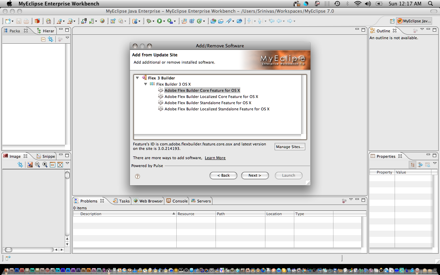Click Zoom In in the Image panel
This screenshot has width=440, height=275.
point(45,165)
